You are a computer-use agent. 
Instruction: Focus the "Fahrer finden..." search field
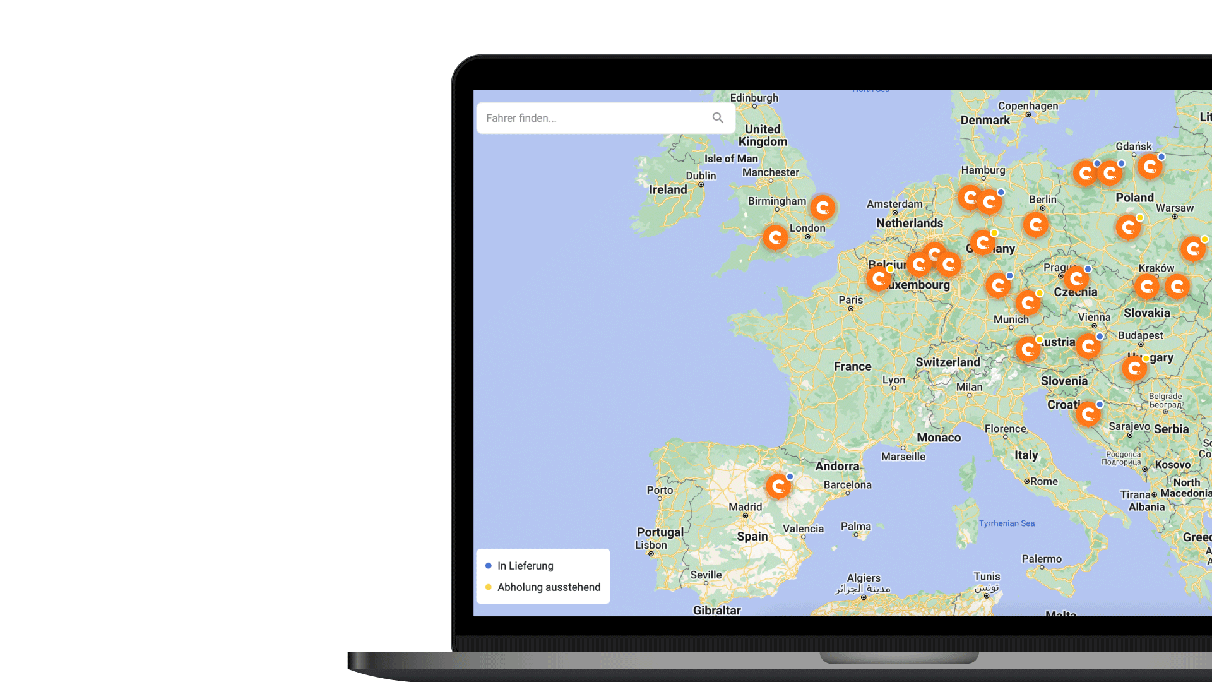[605, 118]
